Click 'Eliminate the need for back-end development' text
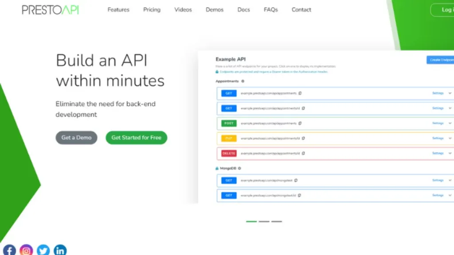The image size is (454, 255). click(x=106, y=109)
